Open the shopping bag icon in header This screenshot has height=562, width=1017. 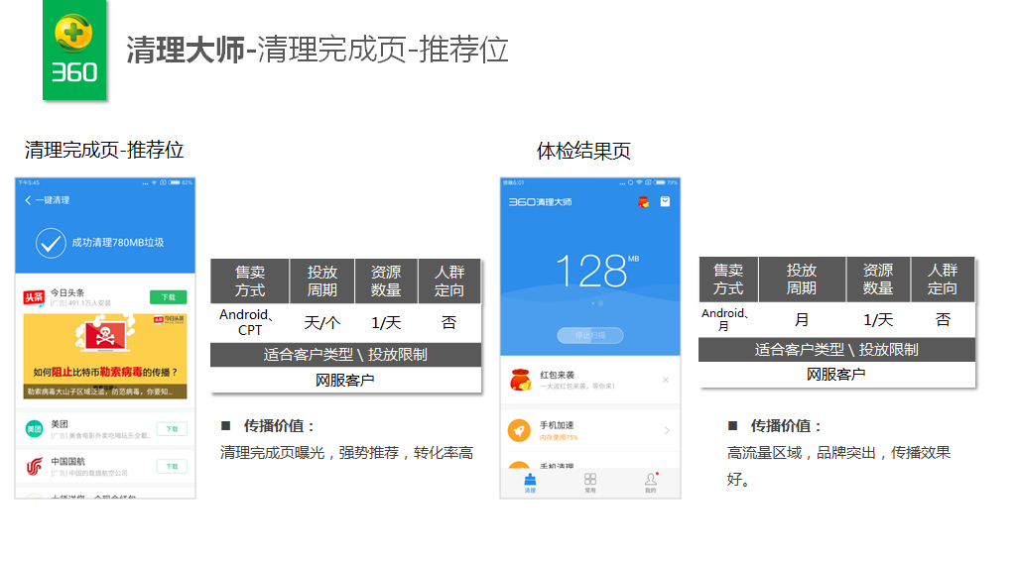(665, 201)
